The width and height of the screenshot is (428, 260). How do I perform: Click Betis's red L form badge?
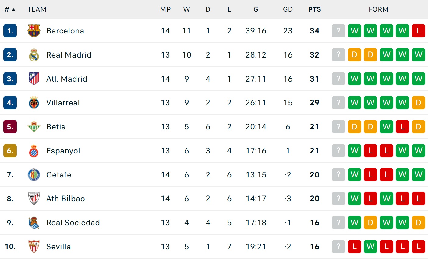[x=402, y=127]
